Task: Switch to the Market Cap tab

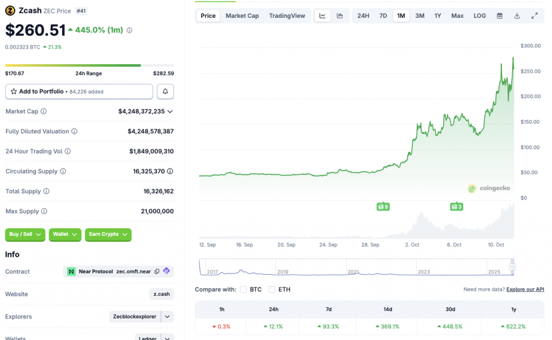Action: click(242, 16)
